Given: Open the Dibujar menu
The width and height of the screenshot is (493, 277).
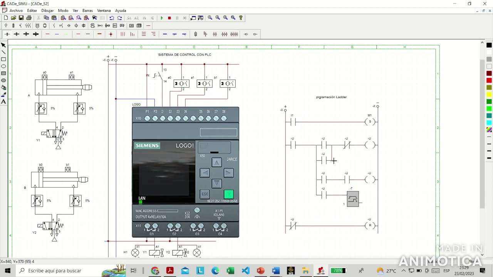Looking at the screenshot, I should pos(47,10).
